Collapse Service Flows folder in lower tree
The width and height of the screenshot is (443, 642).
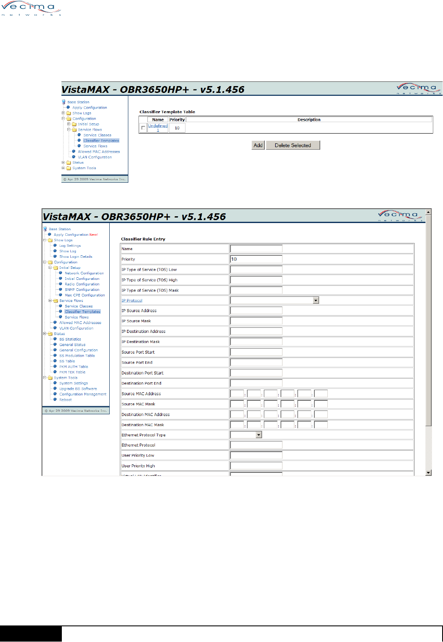point(50,301)
